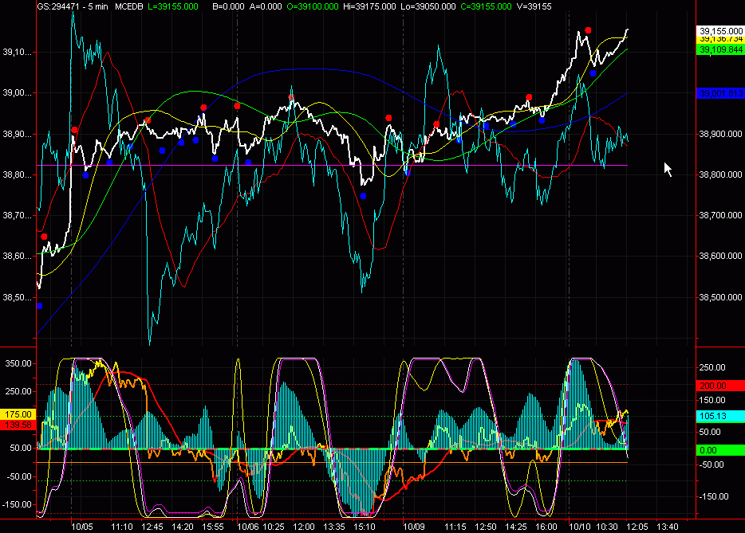Click the green L=39155.000 last price value
The image size is (745, 533).
tap(173, 6)
